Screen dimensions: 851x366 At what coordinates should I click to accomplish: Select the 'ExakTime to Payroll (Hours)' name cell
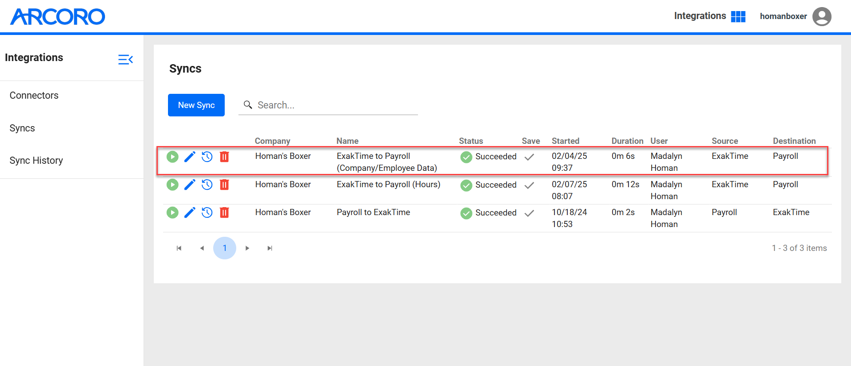(x=389, y=185)
